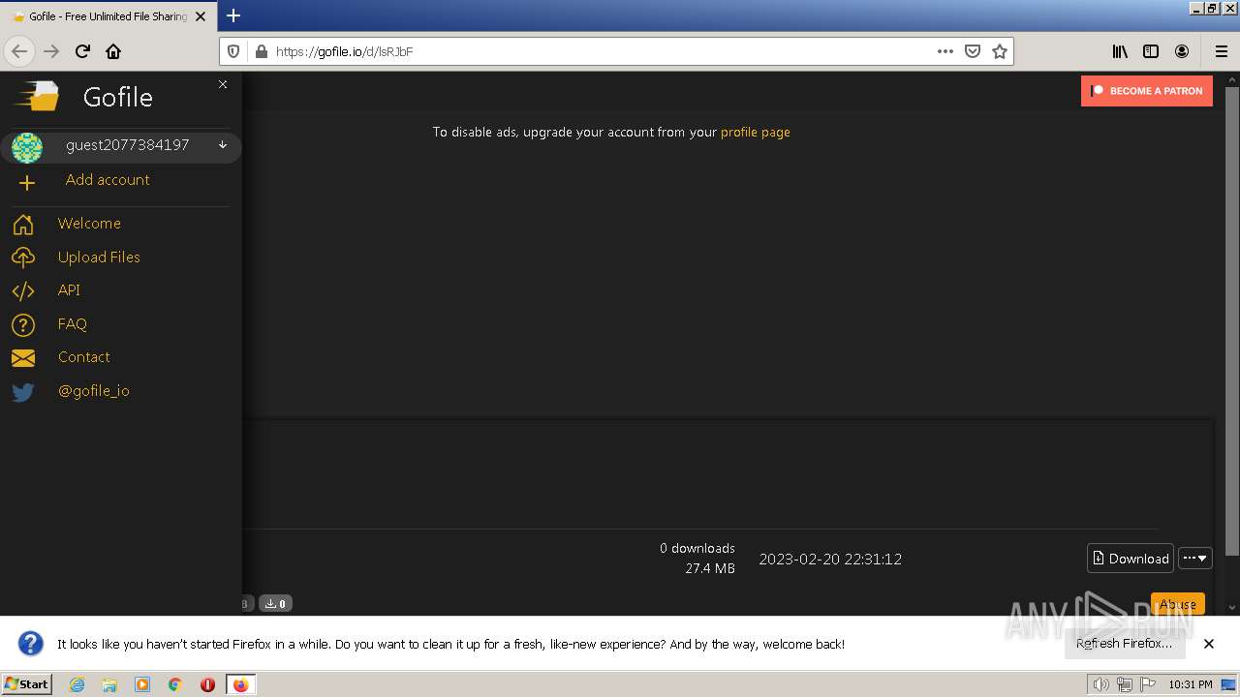
Task: Click the taskbar volume speaker icon
Action: point(1100,684)
